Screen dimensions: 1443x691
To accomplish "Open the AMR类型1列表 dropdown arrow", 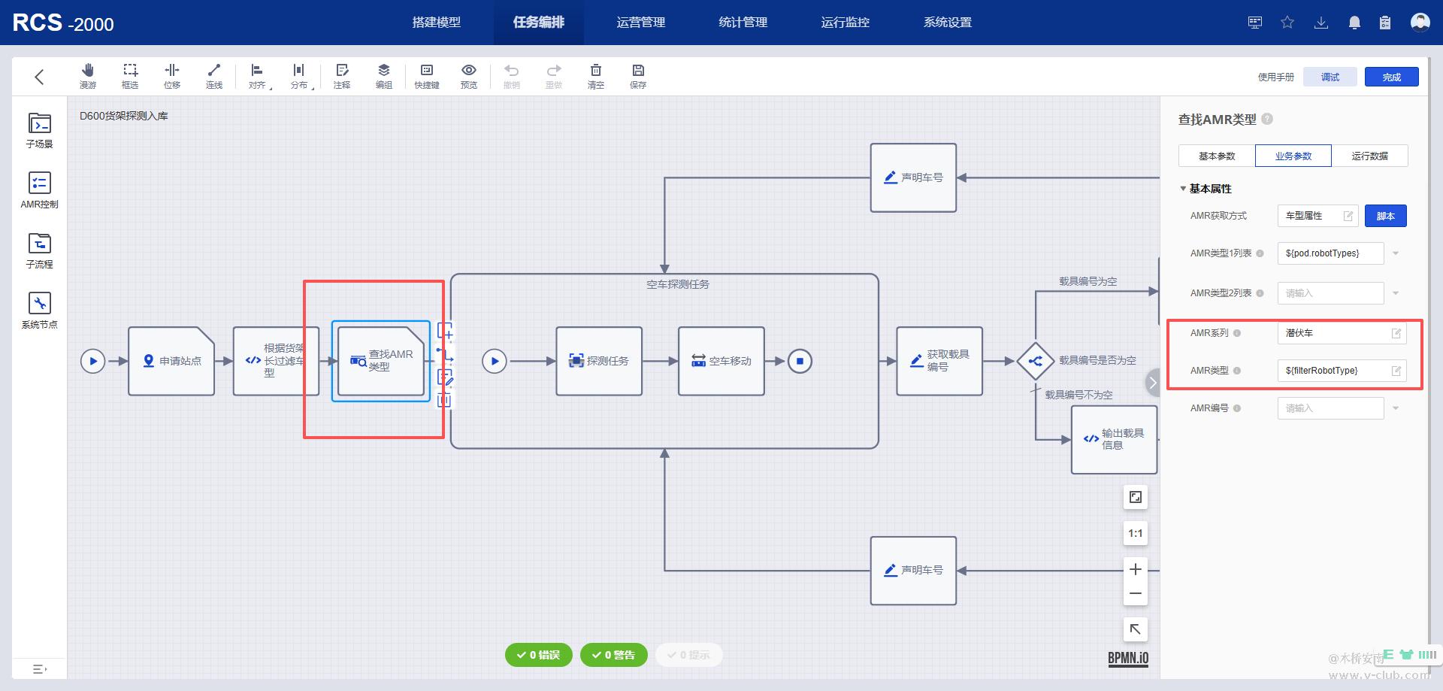I will tap(1396, 253).
